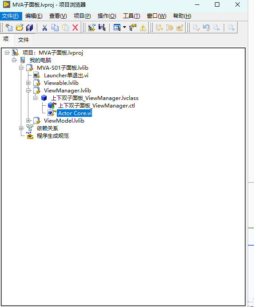The image size is (254, 307).
Task: Click the source control undo icon
Action: point(206,28)
